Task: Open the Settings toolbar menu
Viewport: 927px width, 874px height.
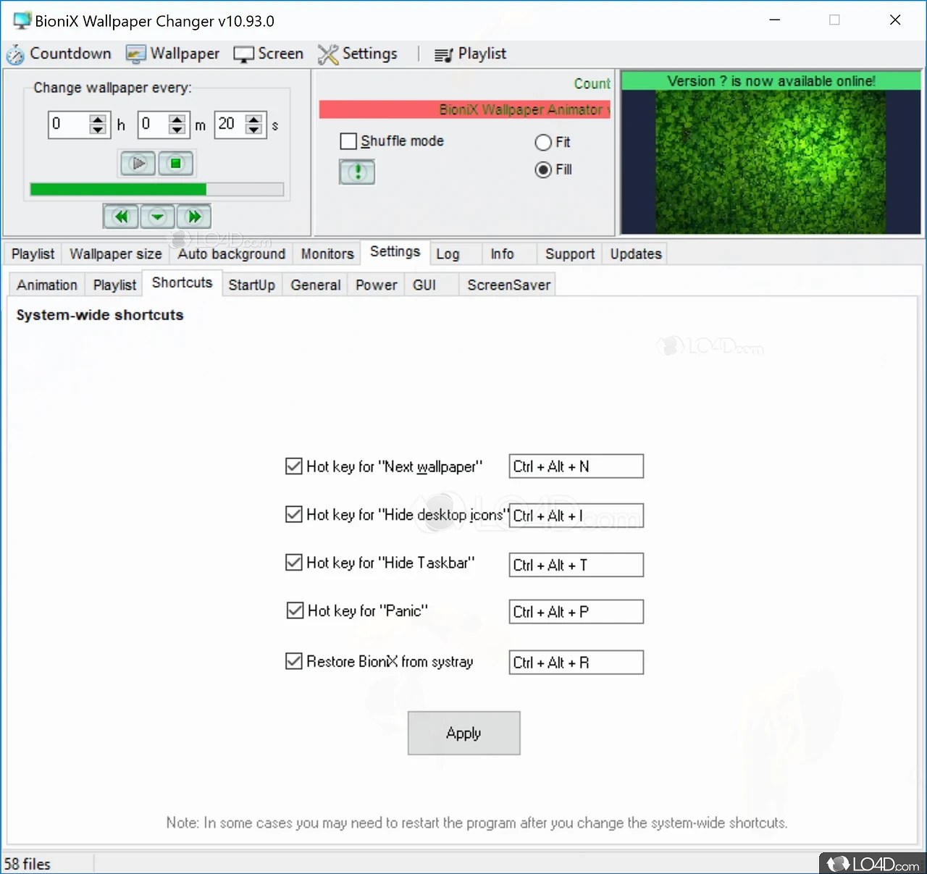Action: point(358,54)
